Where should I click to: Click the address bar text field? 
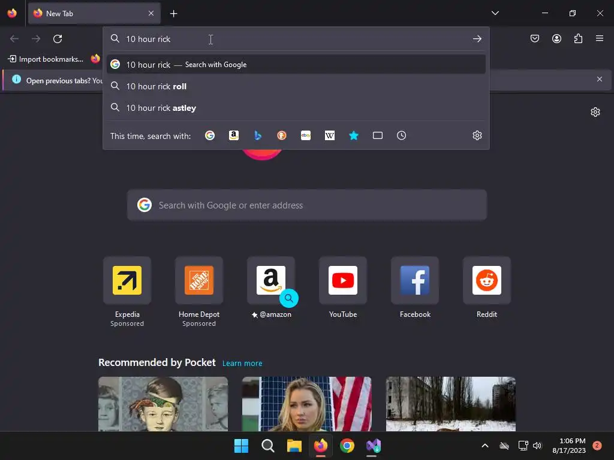(x=296, y=39)
